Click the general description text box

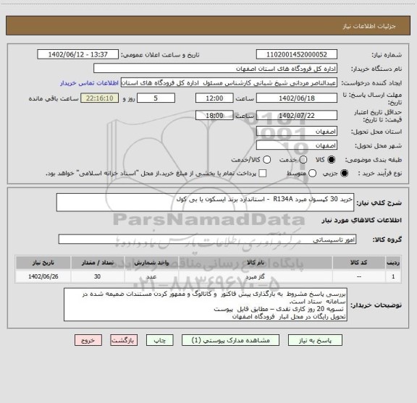coord(206,203)
